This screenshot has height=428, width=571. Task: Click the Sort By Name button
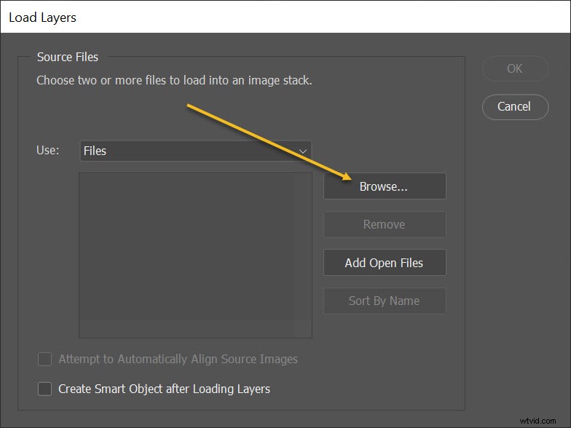point(385,301)
